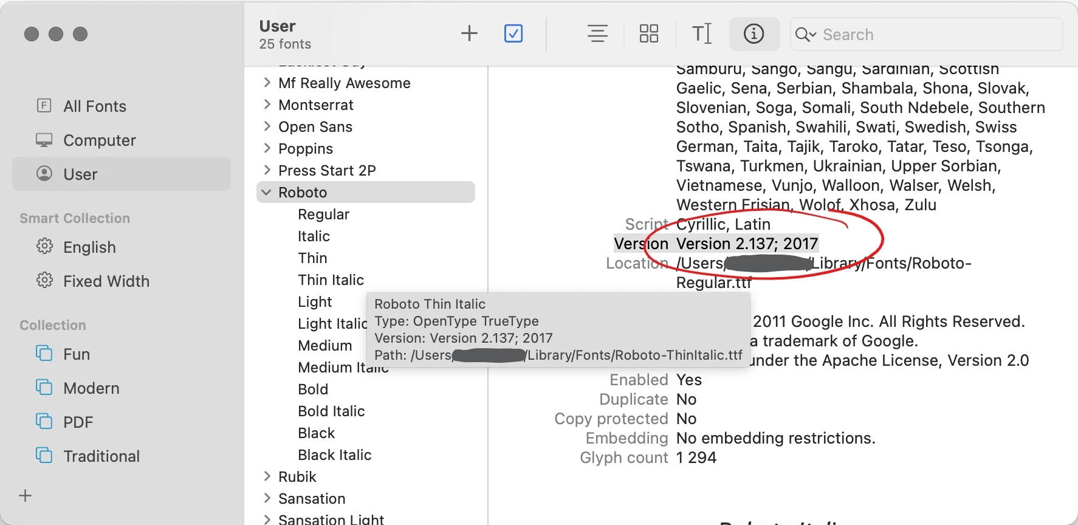Select the Poppins family row
The width and height of the screenshot is (1078, 525).
coord(366,149)
